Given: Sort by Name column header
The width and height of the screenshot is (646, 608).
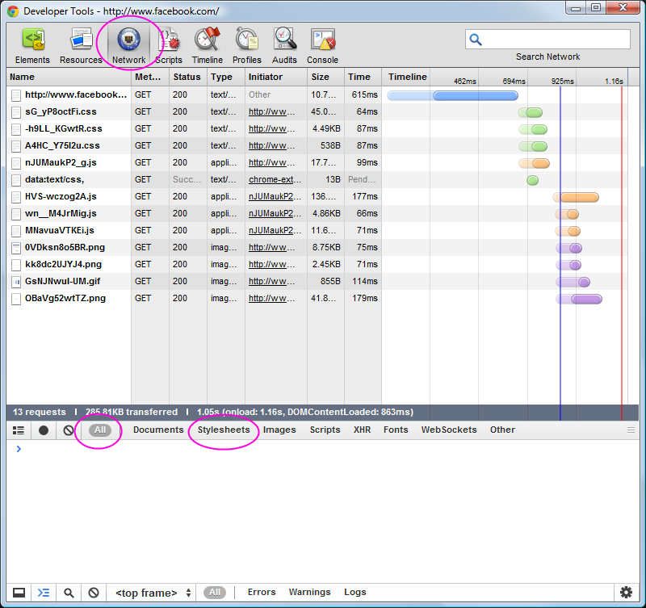Looking at the screenshot, I should tap(69, 77).
